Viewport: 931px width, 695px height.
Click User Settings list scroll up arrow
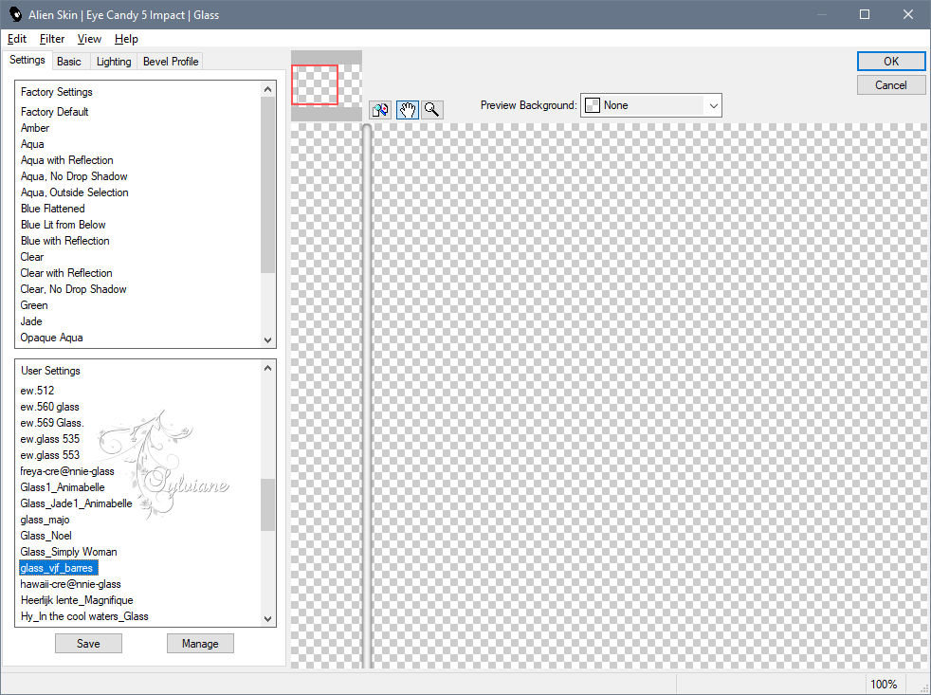267,368
